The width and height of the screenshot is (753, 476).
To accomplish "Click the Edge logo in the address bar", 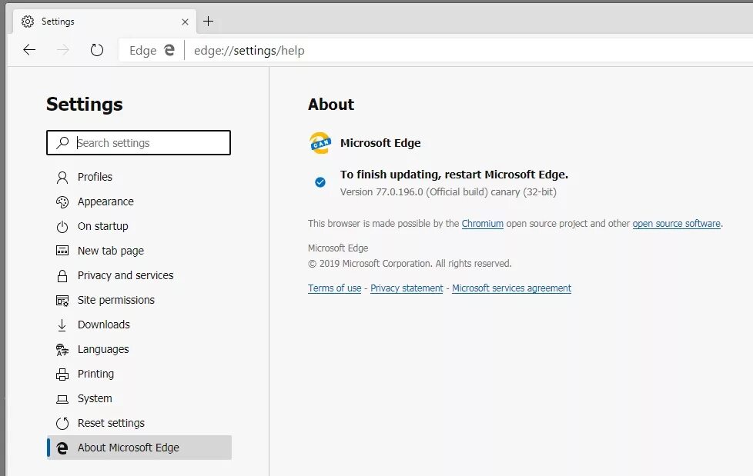I will click(169, 50).
